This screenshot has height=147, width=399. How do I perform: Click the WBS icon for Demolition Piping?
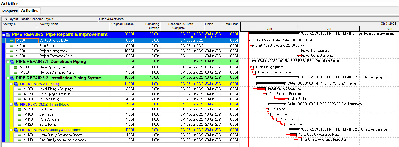click(x=12, y=62)
